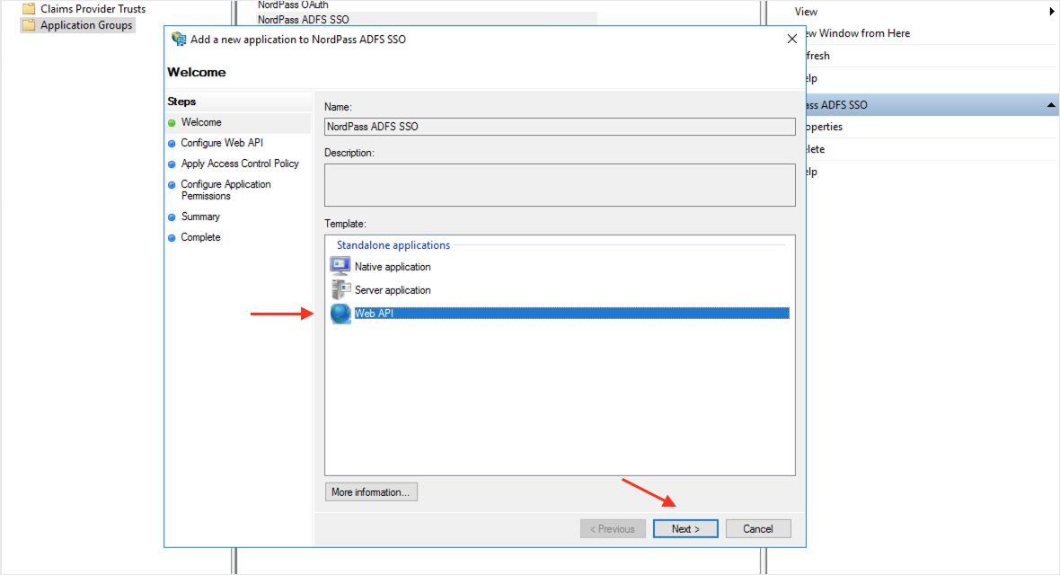The image size is (1060, 575).
Task: Go to the Complete step
Action: 200,237
